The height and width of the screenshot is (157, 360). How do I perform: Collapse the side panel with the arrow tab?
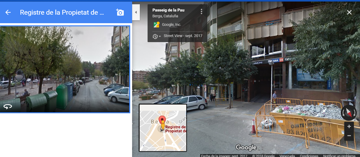click(x=136, y=12)
